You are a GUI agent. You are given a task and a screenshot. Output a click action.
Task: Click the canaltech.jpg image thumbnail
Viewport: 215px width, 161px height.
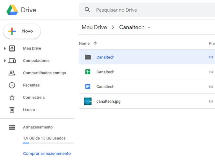88,101
